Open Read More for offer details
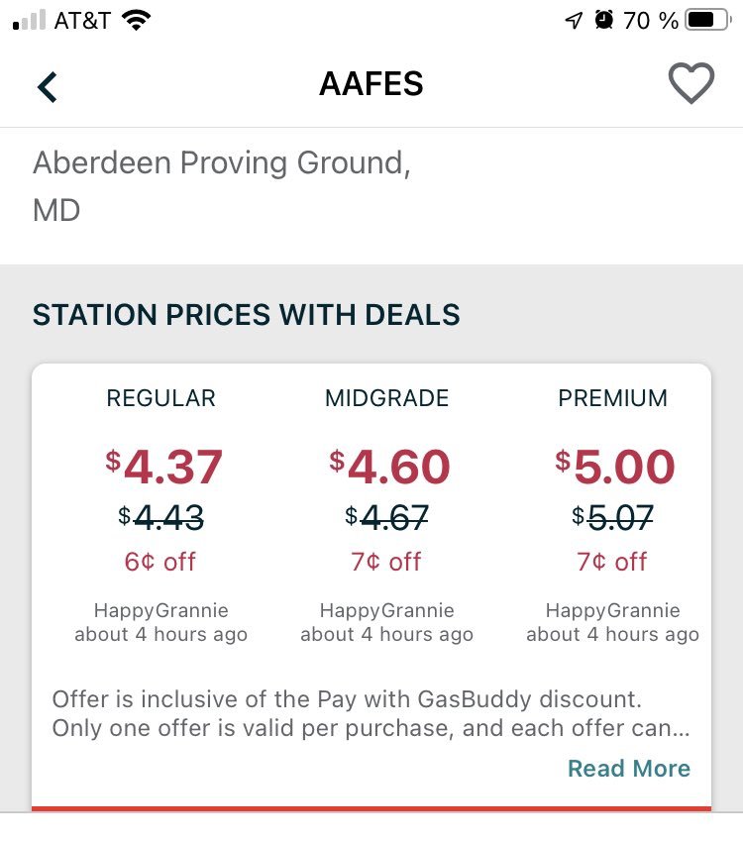 [x=629, y=768]
